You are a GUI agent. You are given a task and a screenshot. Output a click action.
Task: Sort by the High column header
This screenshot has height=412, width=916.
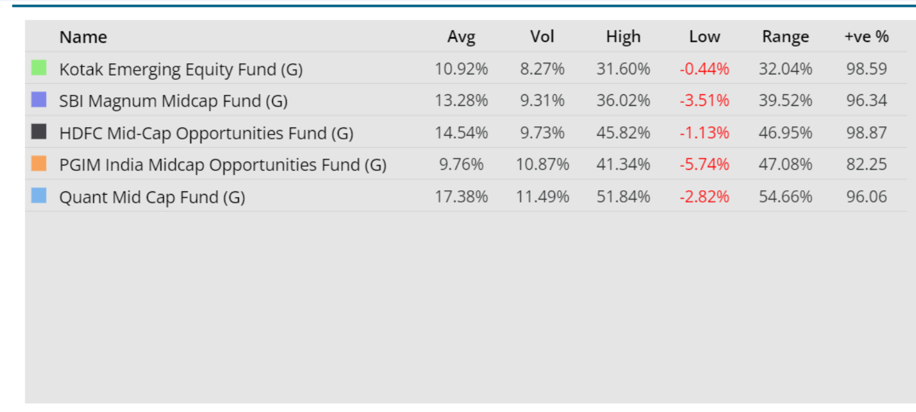[x=623, y=37]
